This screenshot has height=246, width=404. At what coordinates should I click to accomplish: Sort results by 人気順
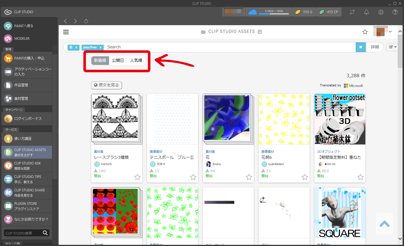[136, 60]
